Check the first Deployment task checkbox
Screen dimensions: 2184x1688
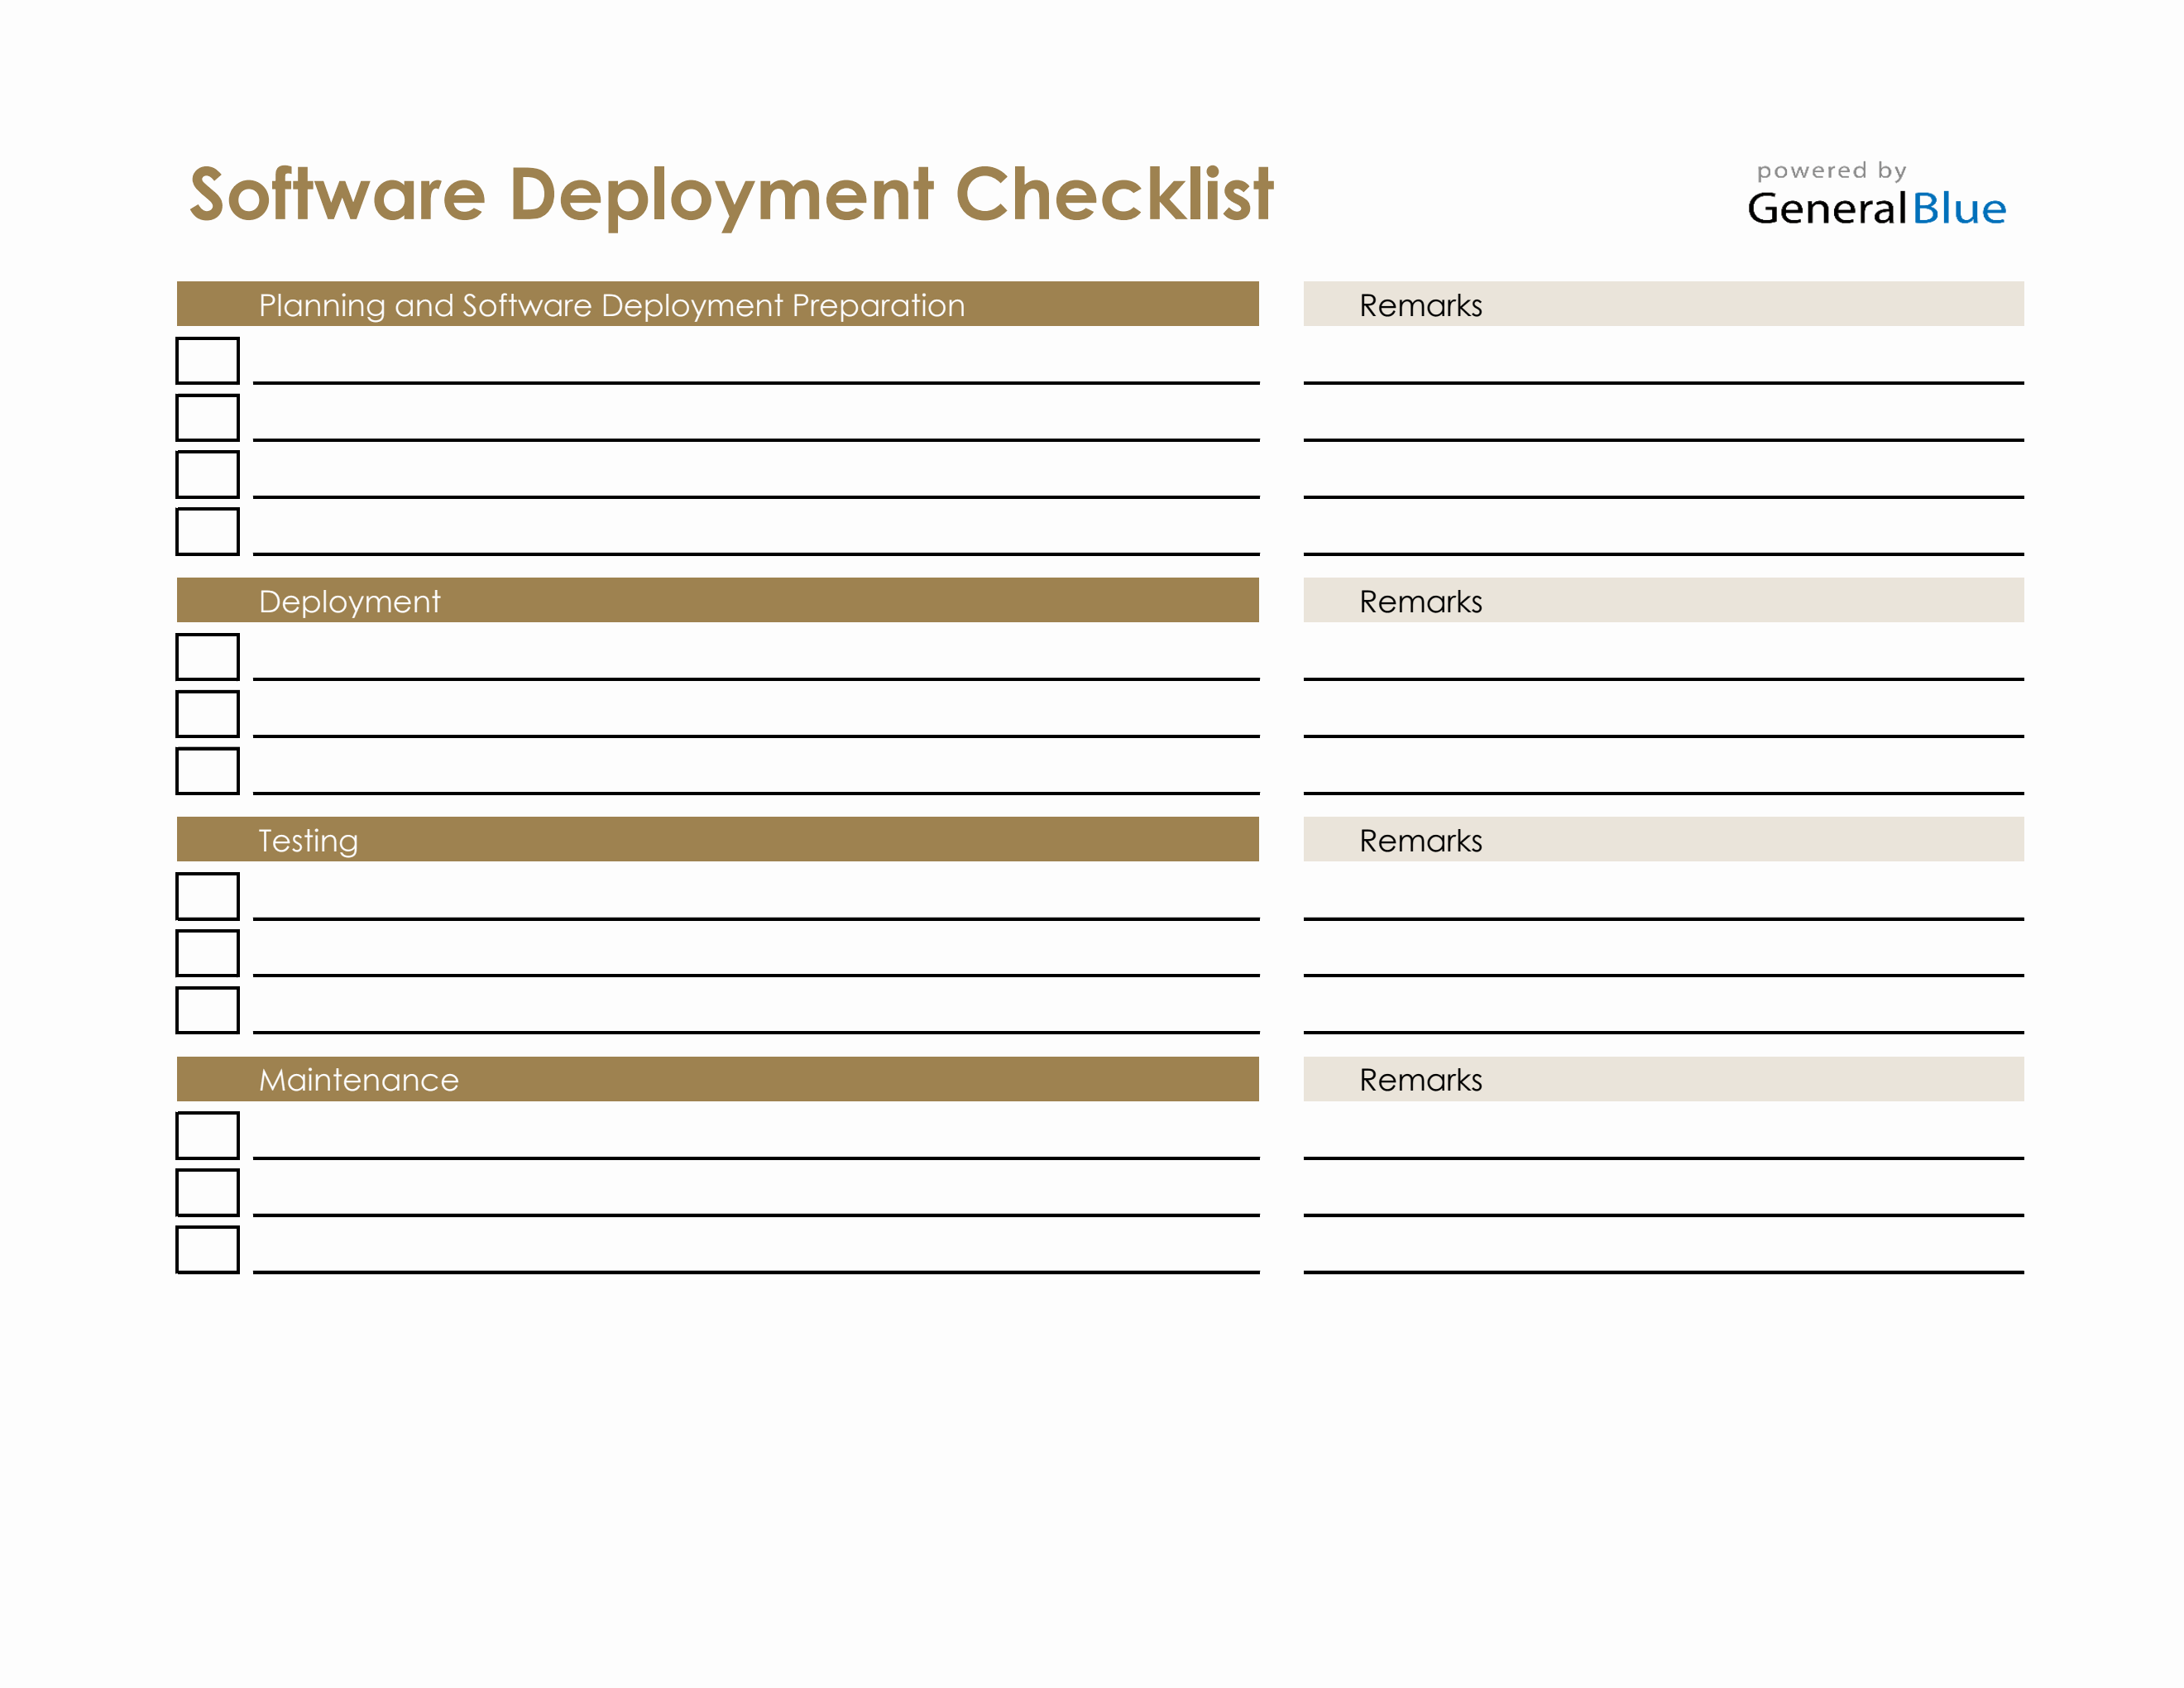tap(207, 658)
